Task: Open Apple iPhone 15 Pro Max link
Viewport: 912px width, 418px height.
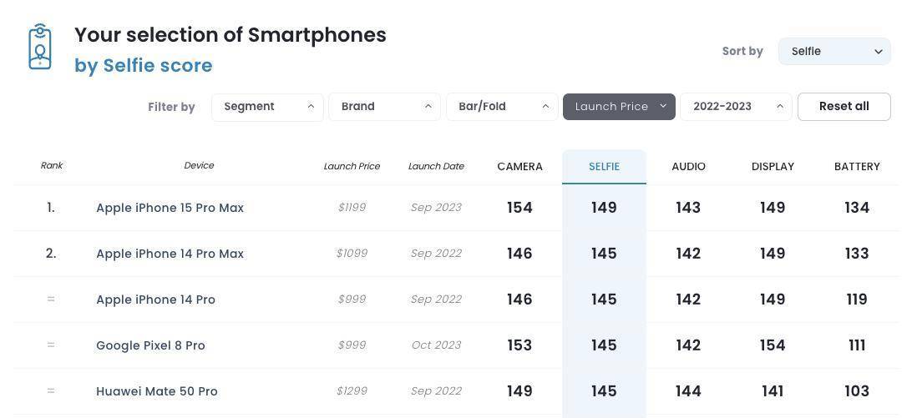Action: click(x=170, y=208)
